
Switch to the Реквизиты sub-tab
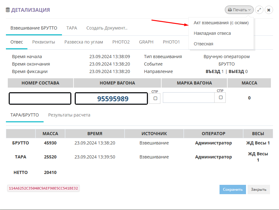(x=44, y=42)
